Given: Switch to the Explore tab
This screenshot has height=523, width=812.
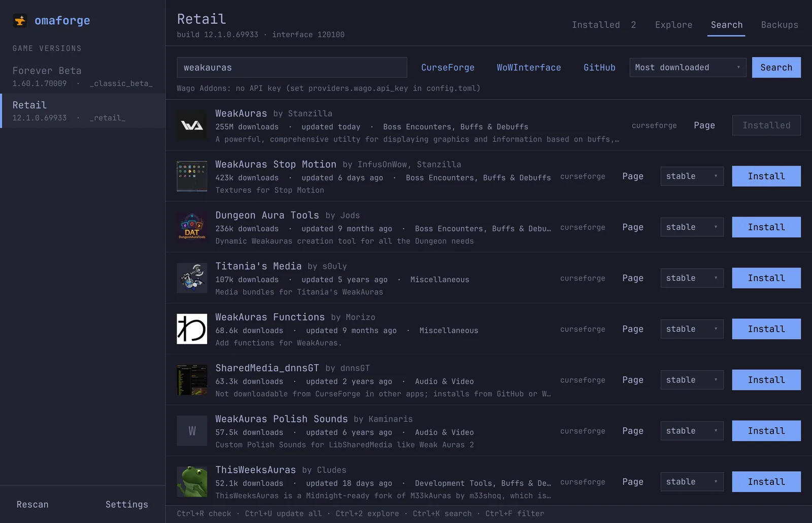Looking at the screenshot, I should [673, 25].
